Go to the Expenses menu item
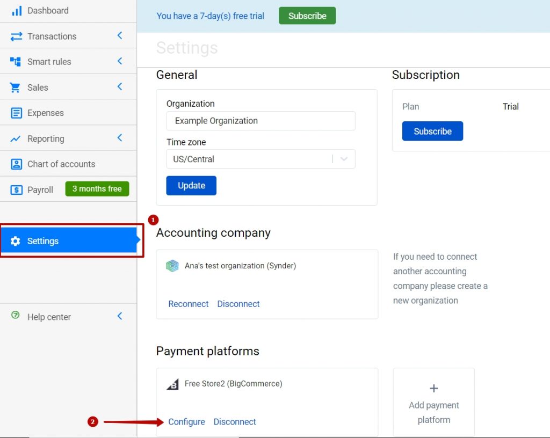The image size is (550, 438). [68, 113]
